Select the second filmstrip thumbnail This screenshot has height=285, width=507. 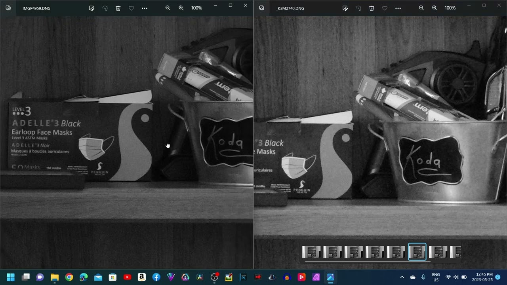tap(332, 252)
